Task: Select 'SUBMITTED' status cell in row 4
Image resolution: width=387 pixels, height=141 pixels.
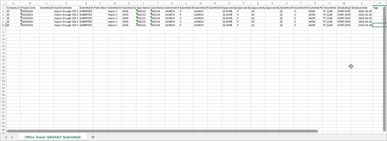Action: click(86, 18)
